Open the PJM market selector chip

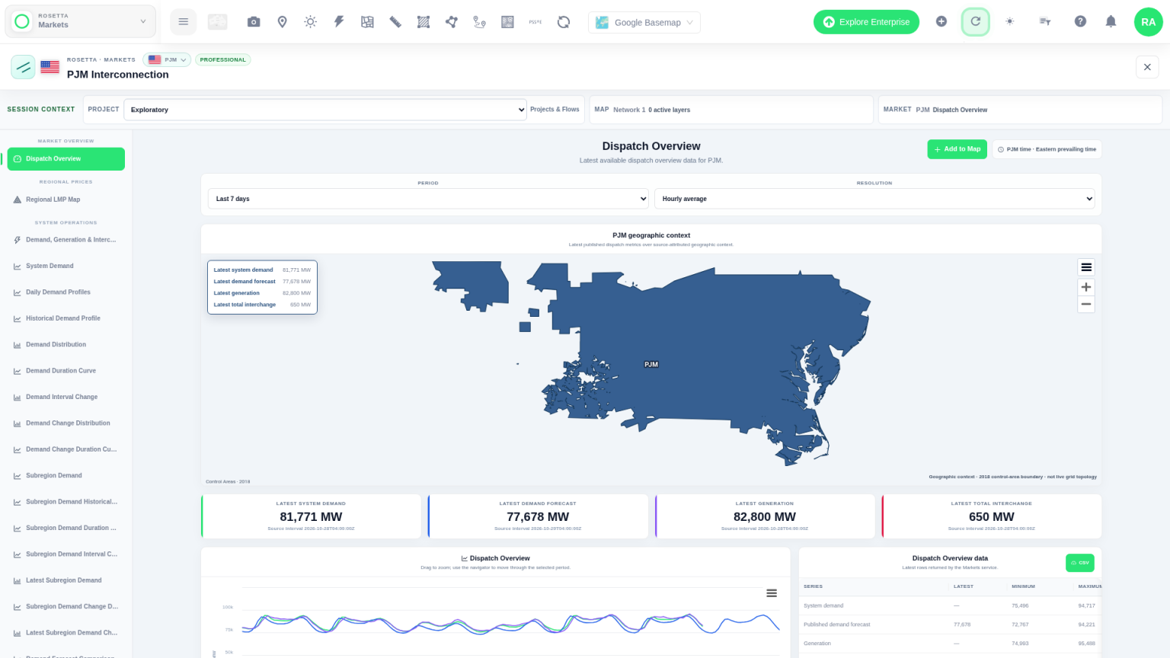pyautogui.click(x=167, y=59)
